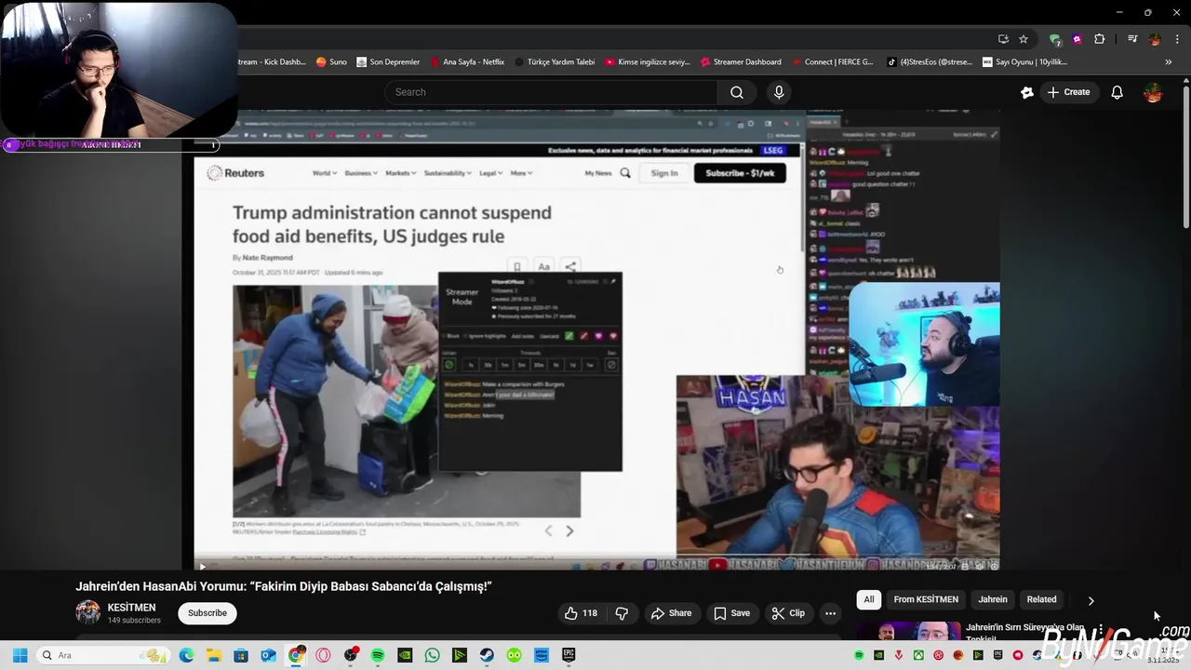Viewport: 1191px width, 670px height.
Task: Click the green extension icon with badge
Action: click(x=1054, y=39)
